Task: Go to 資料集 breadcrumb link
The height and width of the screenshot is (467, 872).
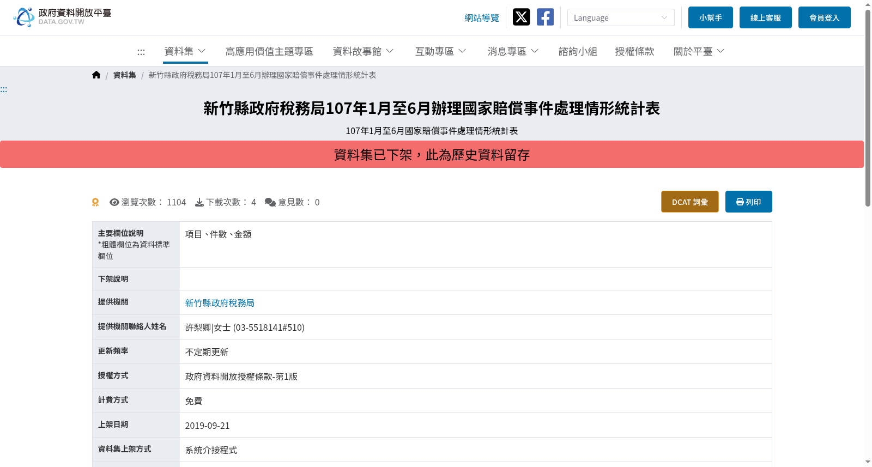Action: click(x=125, y=75)
